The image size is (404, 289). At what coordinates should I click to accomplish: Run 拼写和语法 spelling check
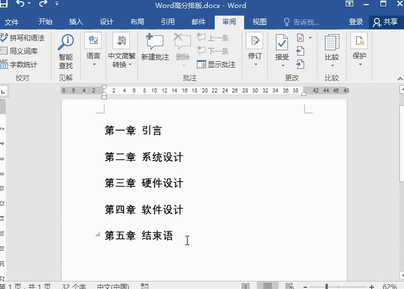[x=23, y=38]
